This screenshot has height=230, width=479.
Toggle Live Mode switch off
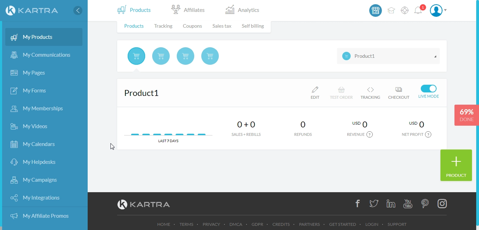pos(429,89)
